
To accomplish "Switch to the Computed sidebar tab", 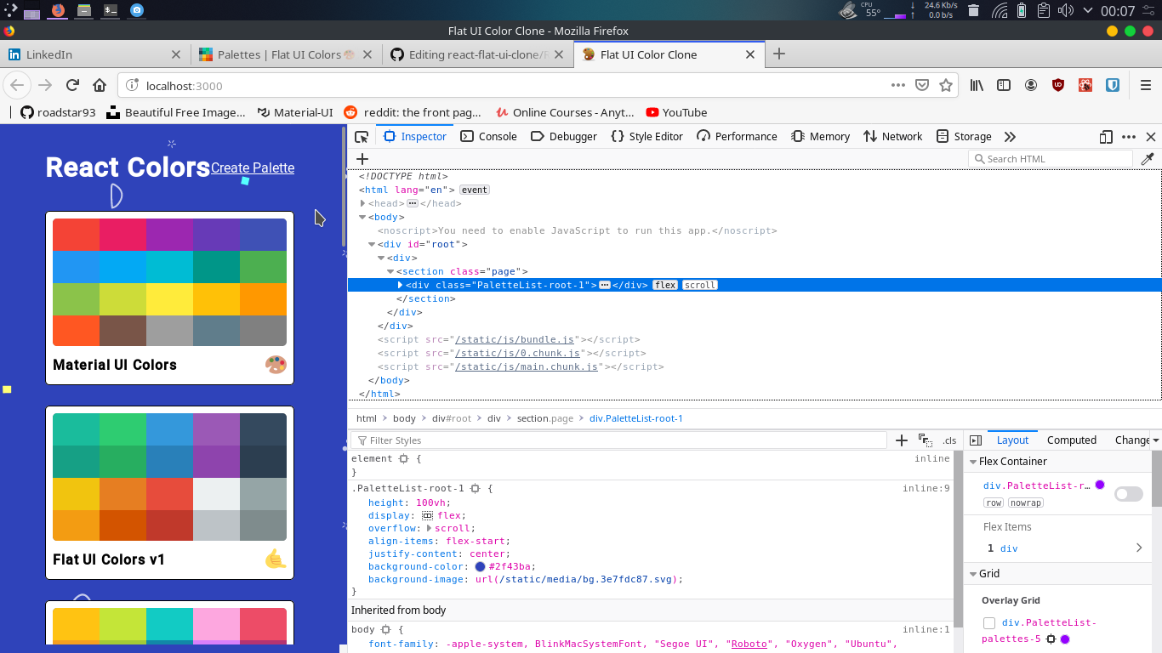I will [1072, 440].
